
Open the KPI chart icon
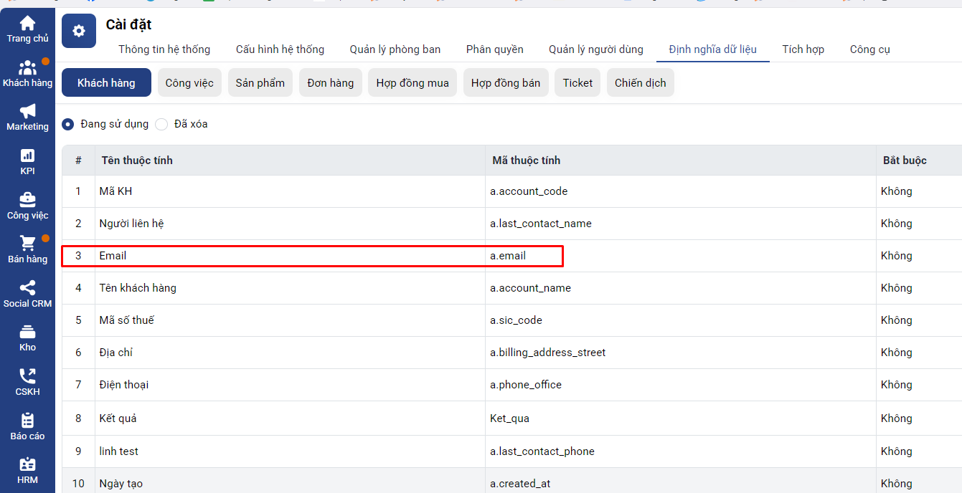click(x=27, y=155)
